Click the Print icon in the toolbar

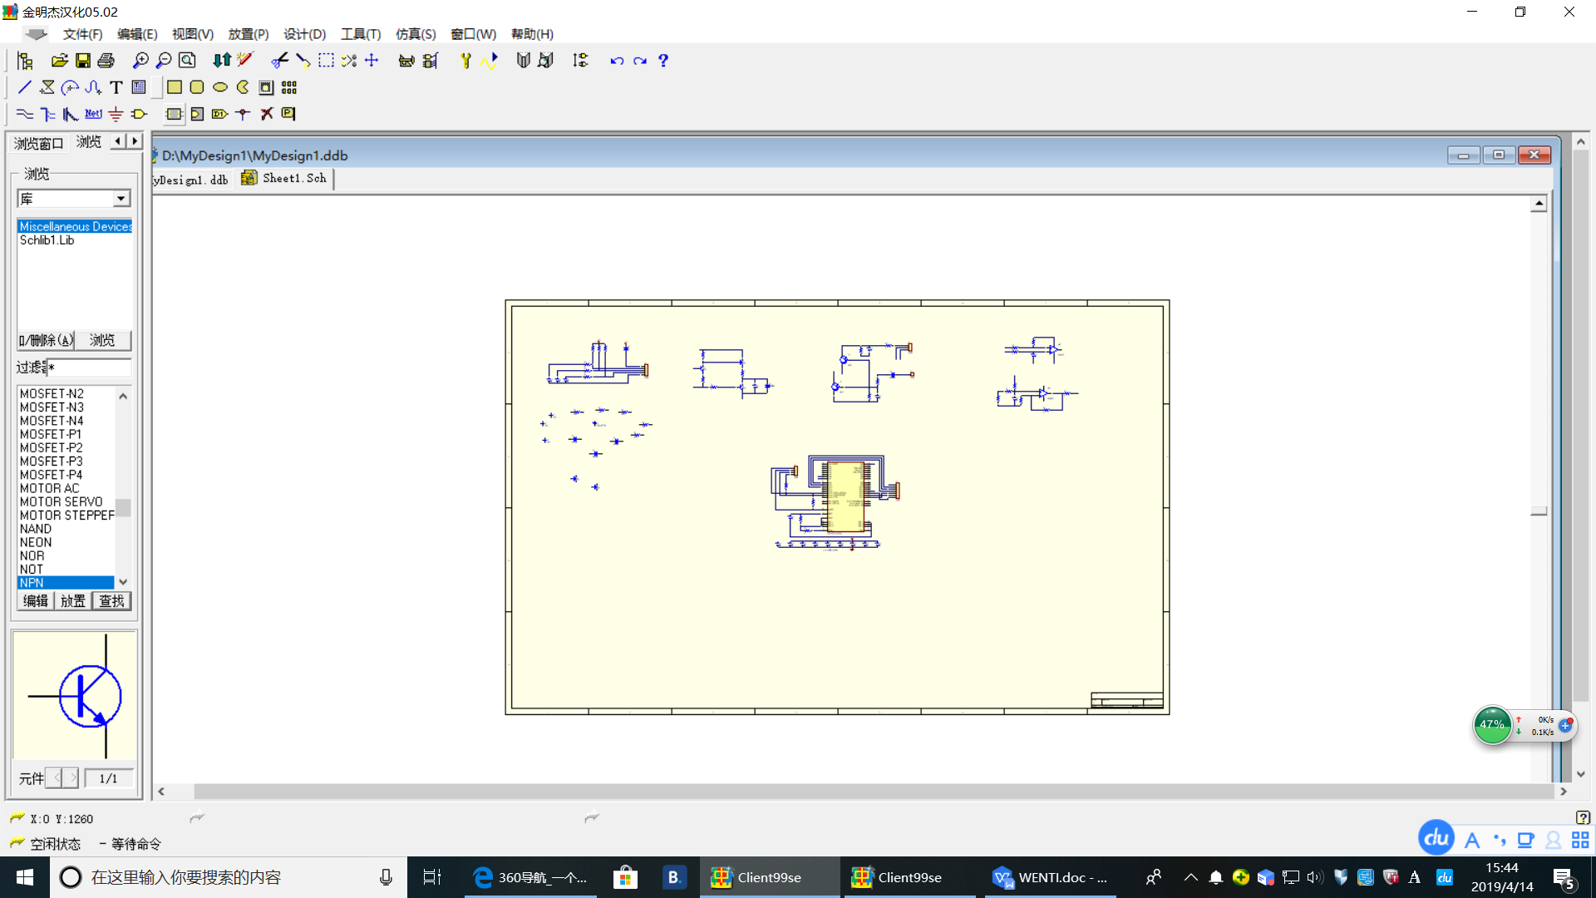click(x=106, y=61)
